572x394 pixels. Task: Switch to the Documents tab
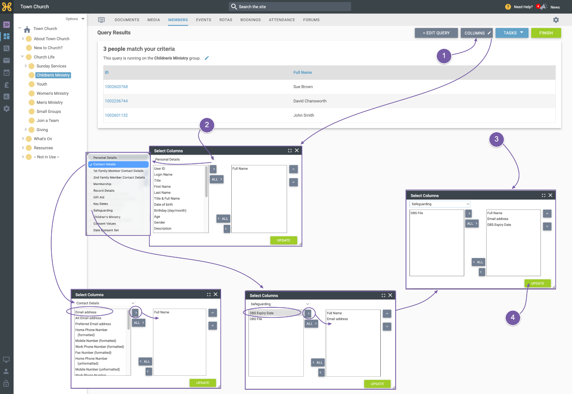(127, 20)
